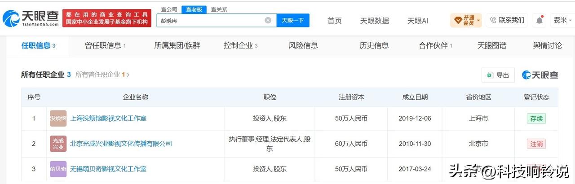Open 无锡萌贝奇影视文化工作室 company link
575x184 pixels.
pos(108,169)
